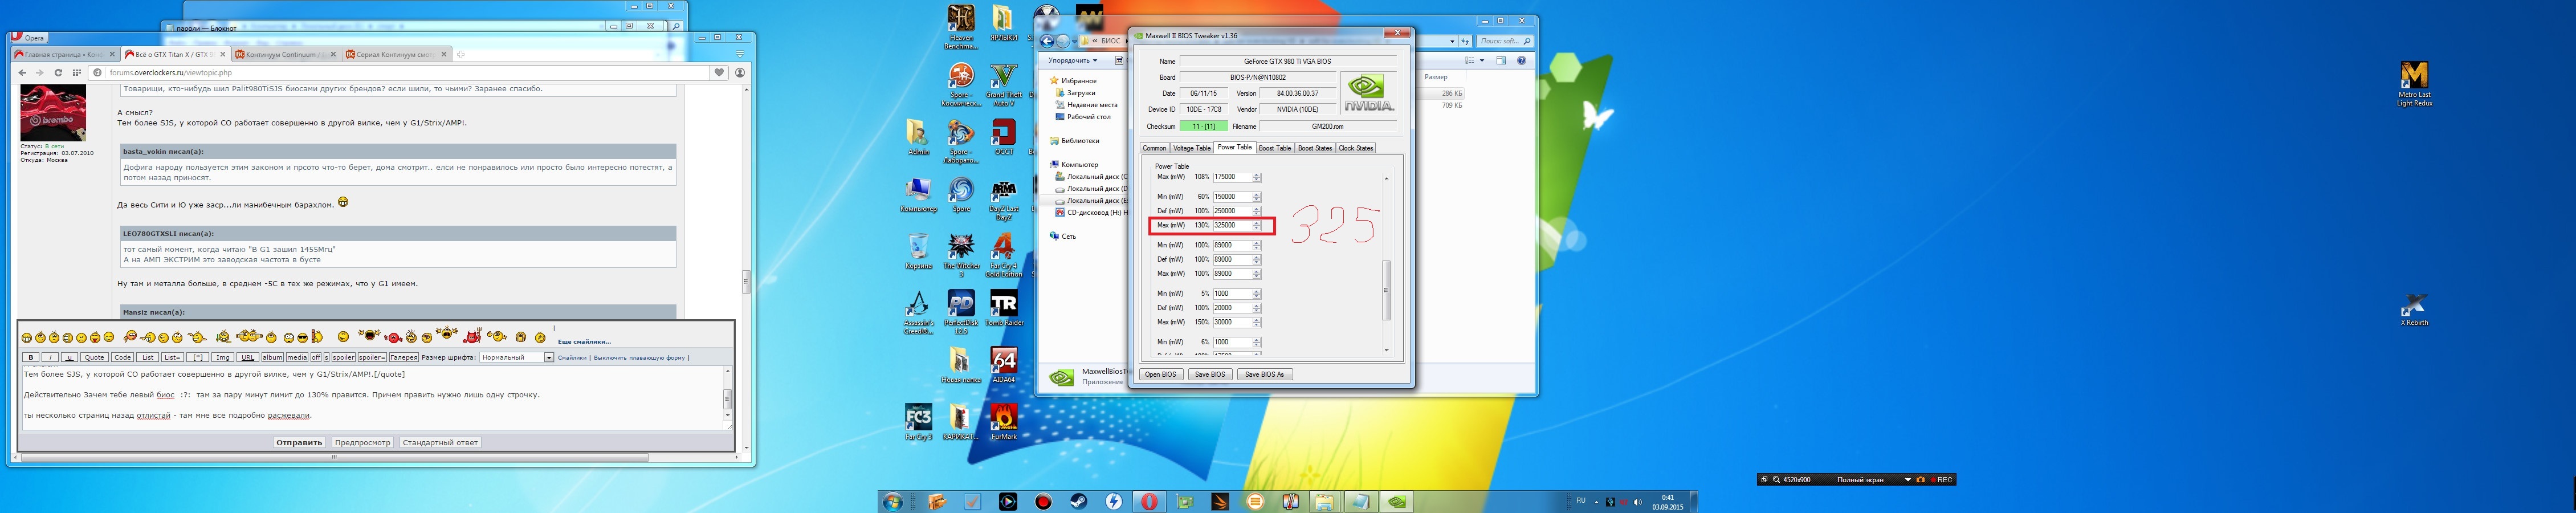
Task: Click the Notepad taskbar icon
Action: point(1361,501)
